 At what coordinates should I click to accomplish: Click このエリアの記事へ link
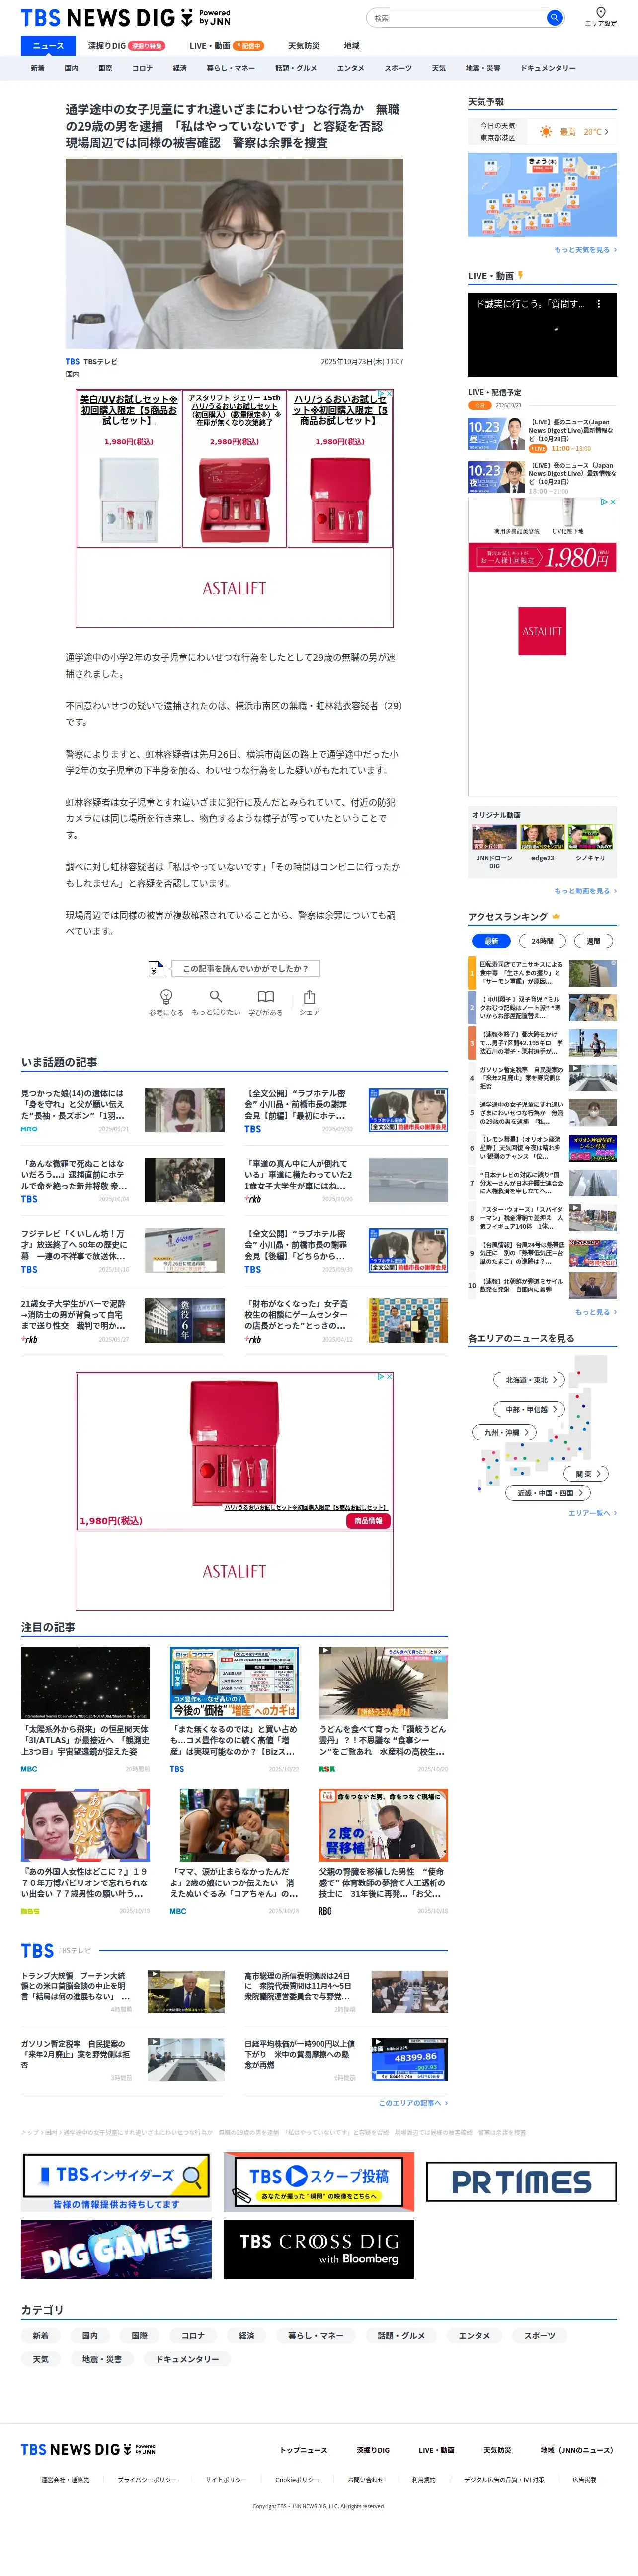(412, 2103)
